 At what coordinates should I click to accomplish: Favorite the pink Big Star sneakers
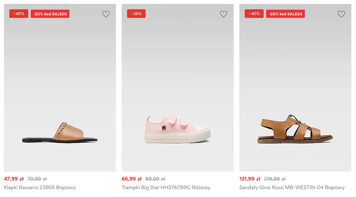224,14
